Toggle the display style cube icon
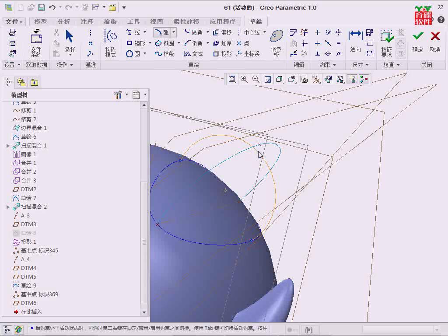Screen dimensions: 448x336 [x=280, y=79]
